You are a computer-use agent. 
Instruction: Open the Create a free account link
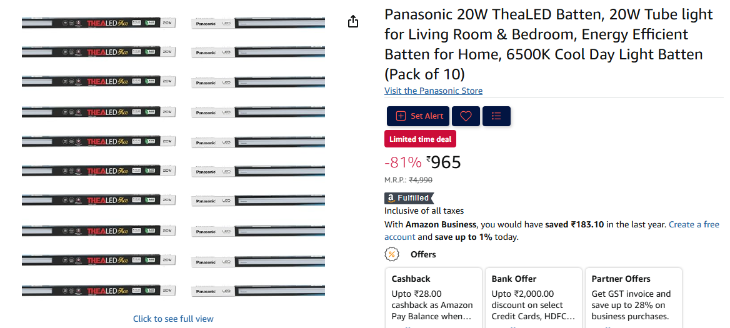point(552,231)
